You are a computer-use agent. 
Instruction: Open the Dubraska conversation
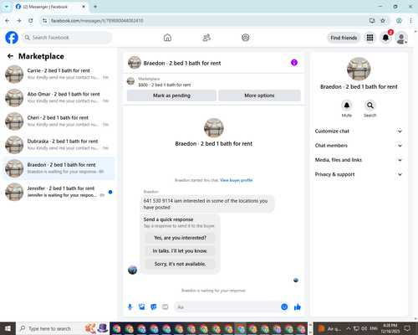pyautogui.click(x=59, y=145)
